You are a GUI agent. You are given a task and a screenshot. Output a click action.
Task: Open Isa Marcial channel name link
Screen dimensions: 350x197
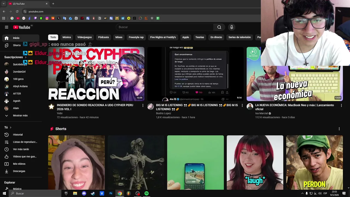coord(261,113)
